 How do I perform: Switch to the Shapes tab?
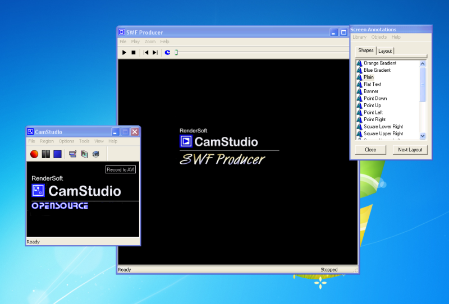pos(366,50)
